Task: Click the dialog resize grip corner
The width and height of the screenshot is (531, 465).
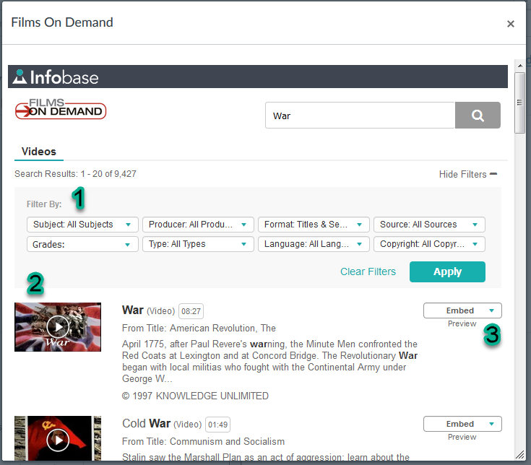Action: (520, 455)
